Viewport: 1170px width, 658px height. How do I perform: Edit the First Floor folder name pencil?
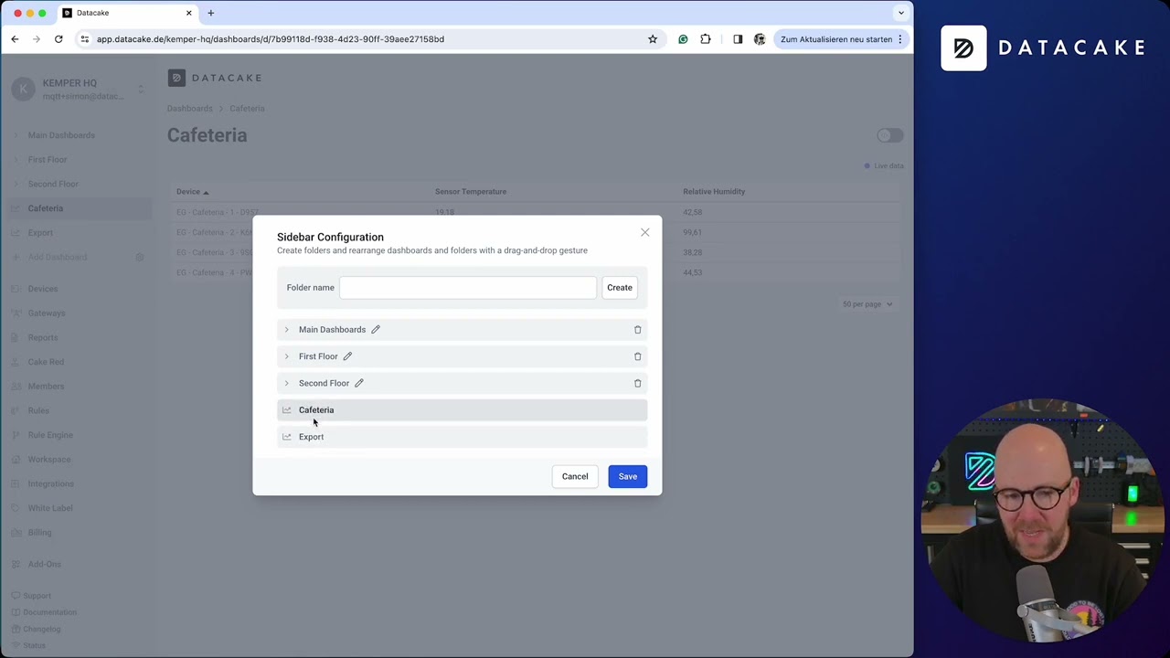point(347,356)
